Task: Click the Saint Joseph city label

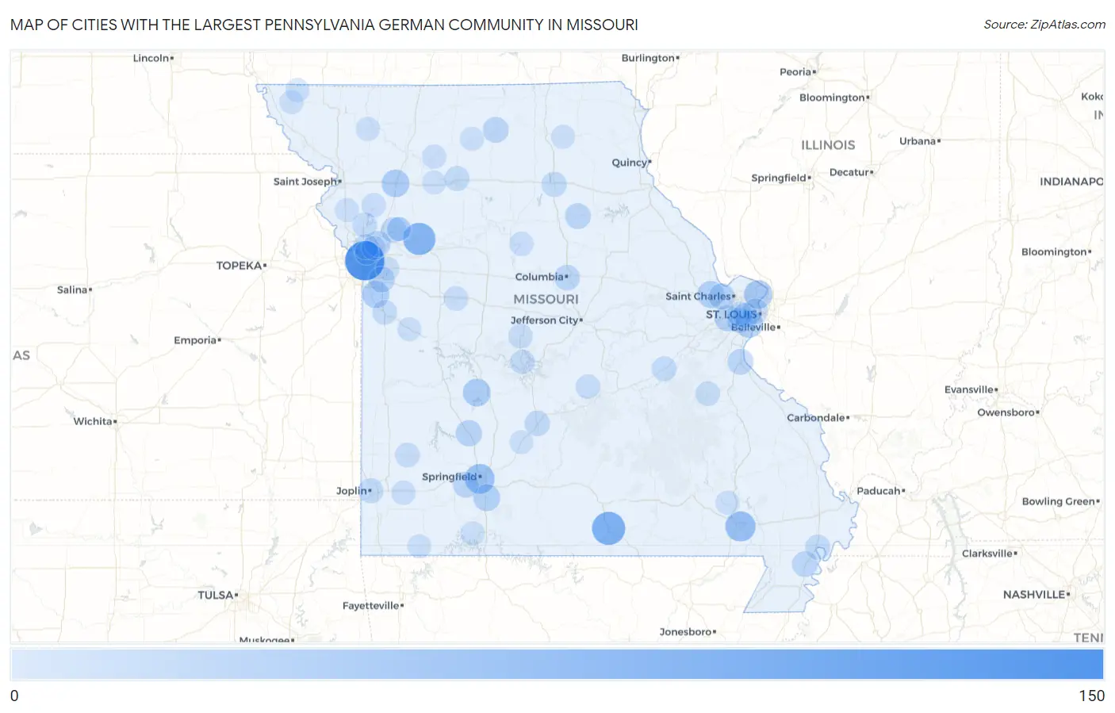Action: pos(305,182)
